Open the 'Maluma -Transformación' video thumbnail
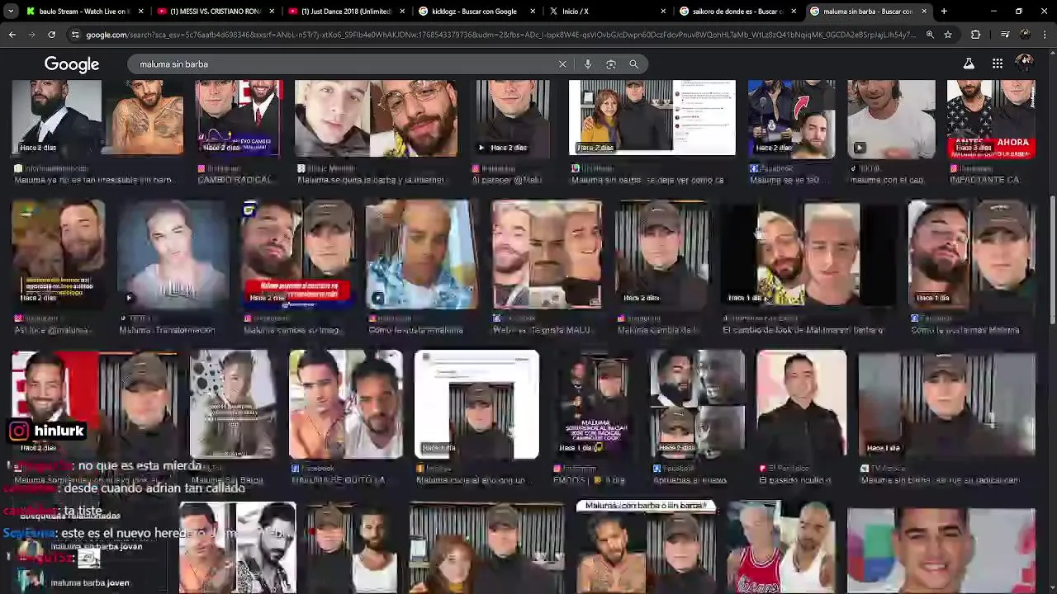1057x594 pixels. [173, 254]
